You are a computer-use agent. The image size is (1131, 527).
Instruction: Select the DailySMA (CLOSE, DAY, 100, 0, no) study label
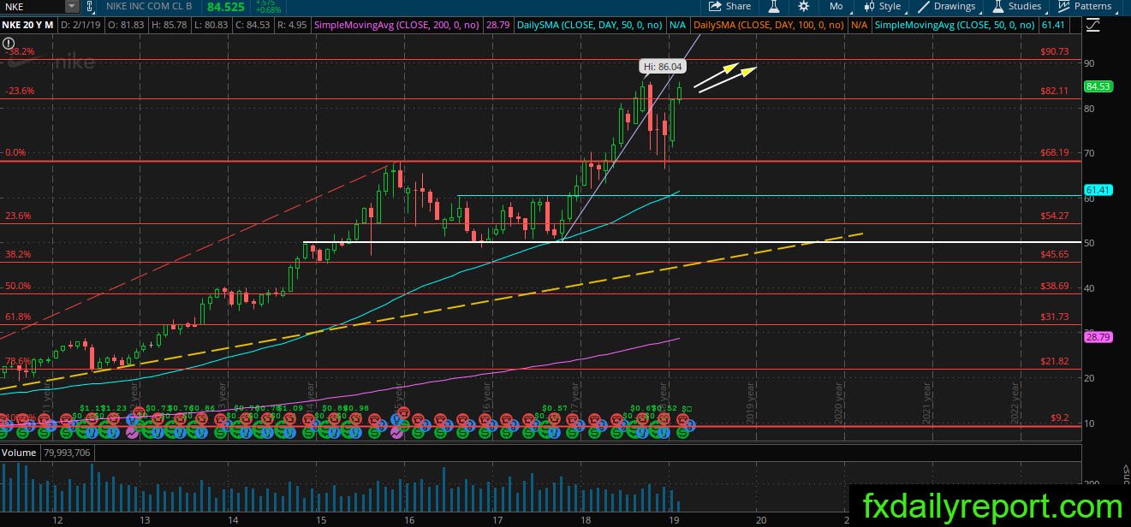[769, 26]
